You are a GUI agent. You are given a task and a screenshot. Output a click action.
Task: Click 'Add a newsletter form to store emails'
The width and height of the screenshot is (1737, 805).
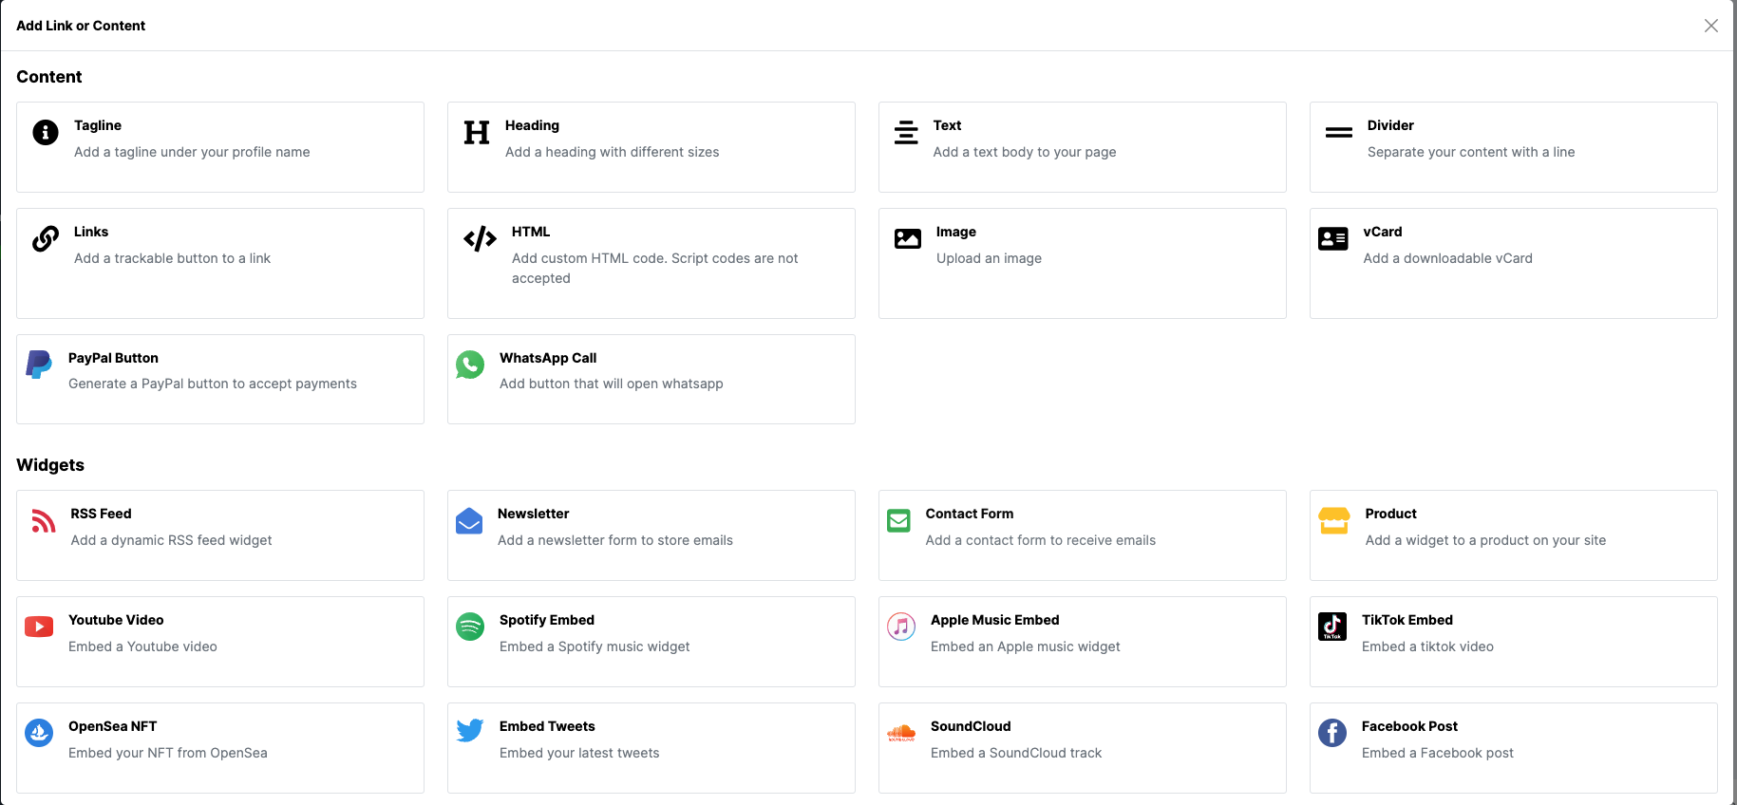pyautogui.click(x=615, y=540)
